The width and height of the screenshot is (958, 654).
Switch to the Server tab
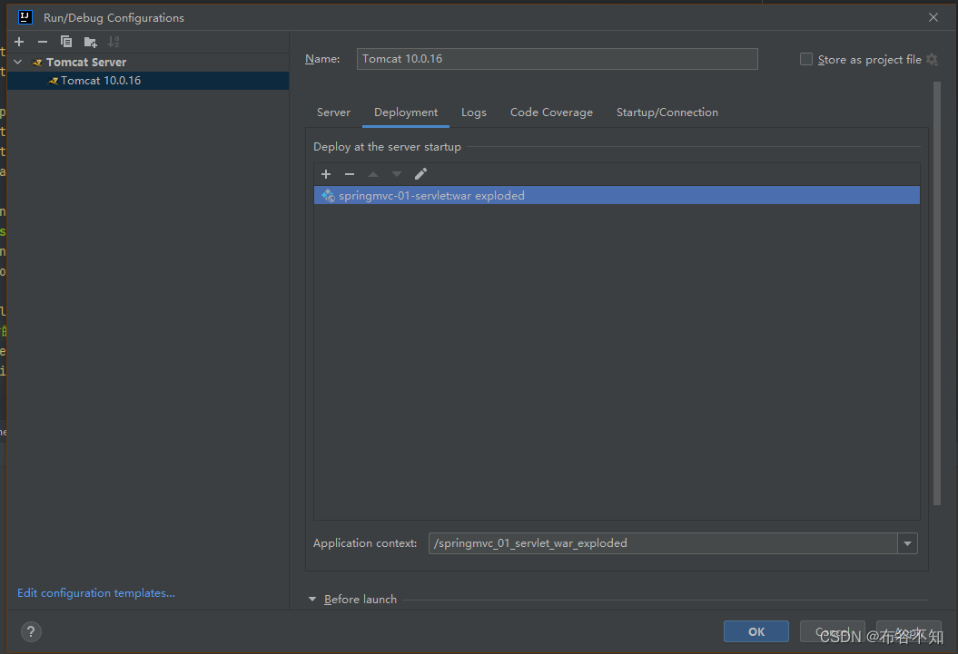[x=333, y=112]
